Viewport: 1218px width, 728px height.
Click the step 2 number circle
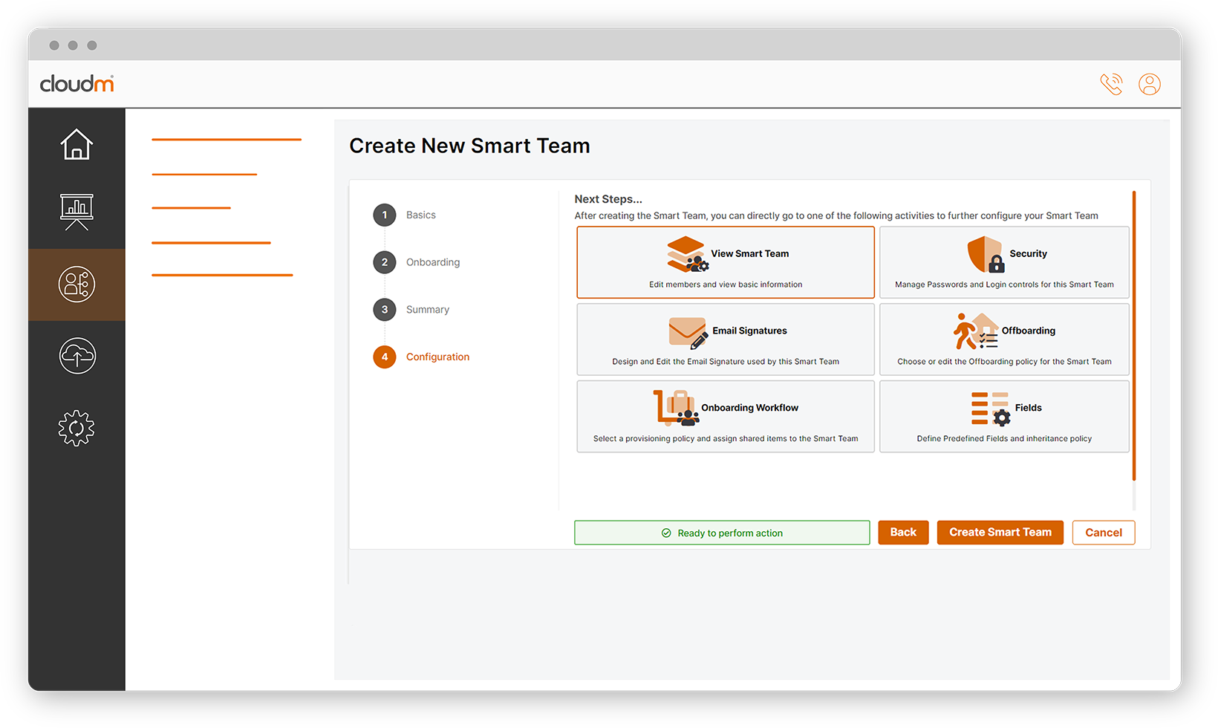point(385,262)
